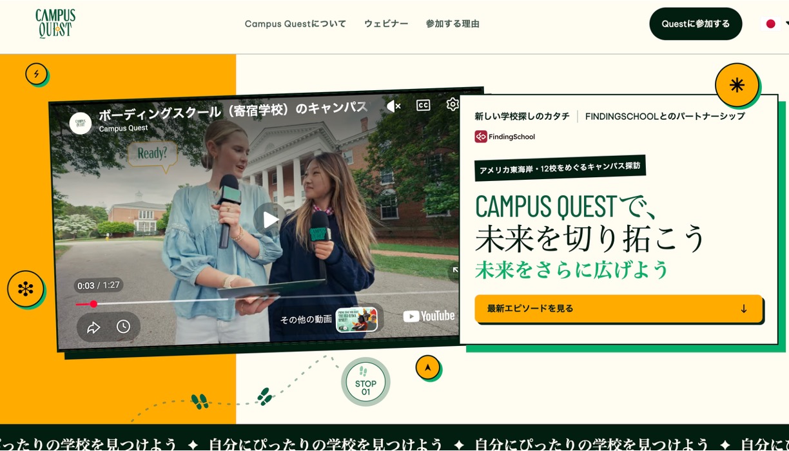The height and width of the screenshot is (451, 789).
Task: Open the video settings gear
Action: pyautogui.click(x=453, y=104)
